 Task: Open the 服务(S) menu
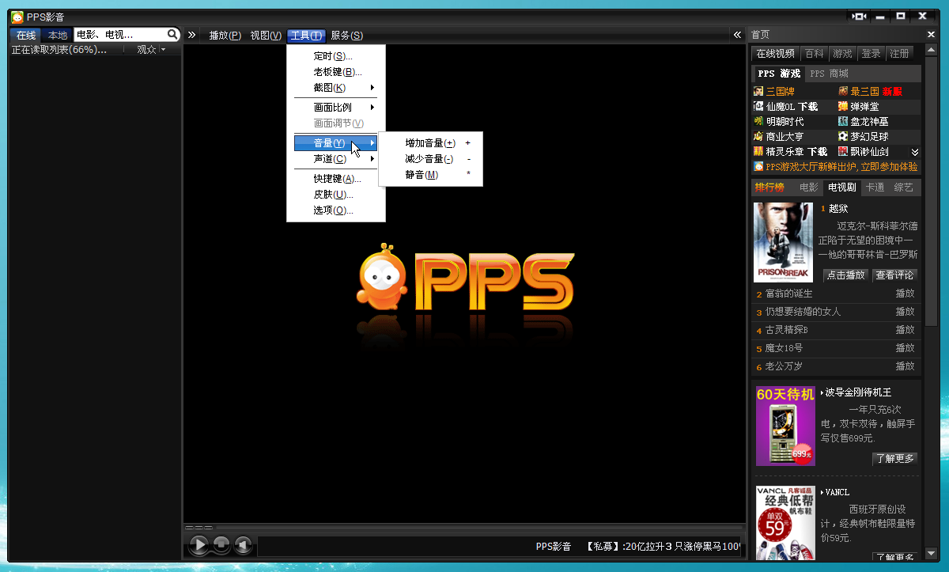click(347, 35)
